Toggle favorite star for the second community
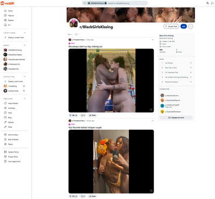 click(x=24, y=91)
